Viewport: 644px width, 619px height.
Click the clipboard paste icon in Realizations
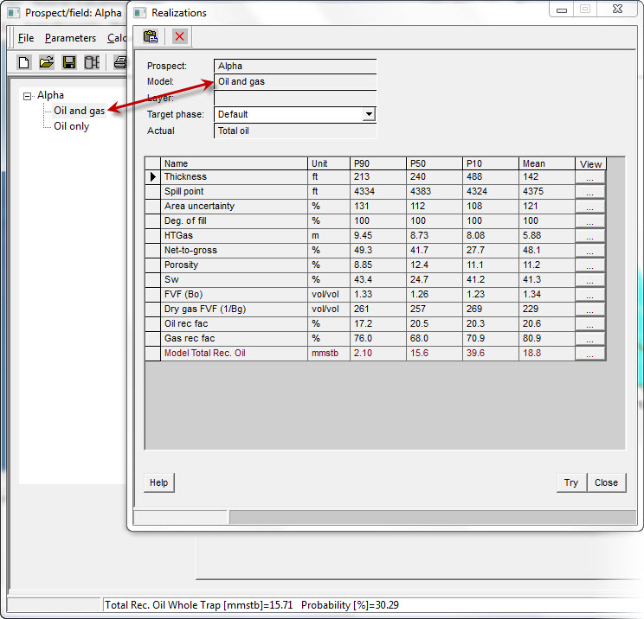[x=151, y=36]
